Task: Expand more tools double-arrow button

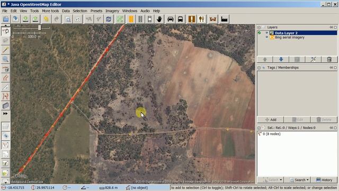Action: [6, 114]
